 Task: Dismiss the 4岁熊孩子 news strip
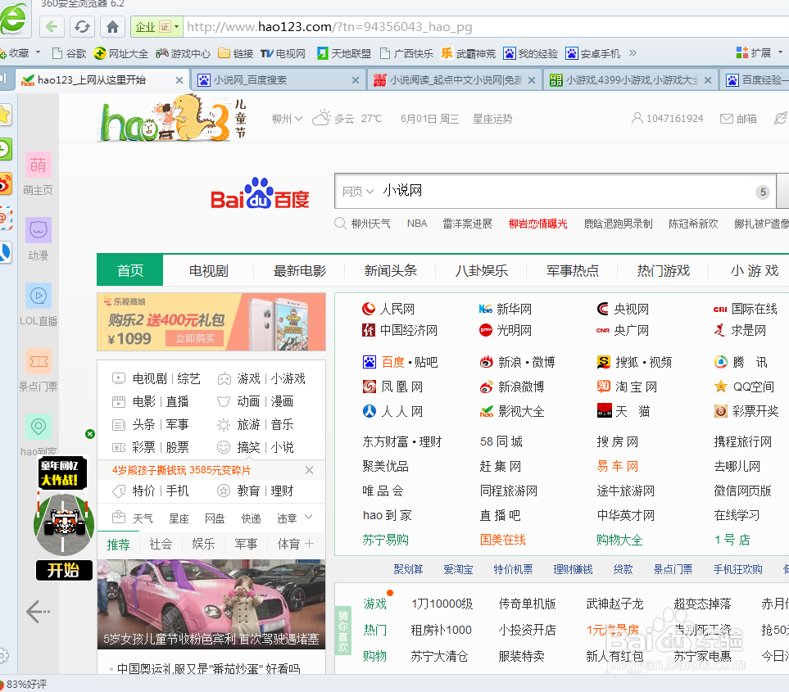(x=309, y=470)
